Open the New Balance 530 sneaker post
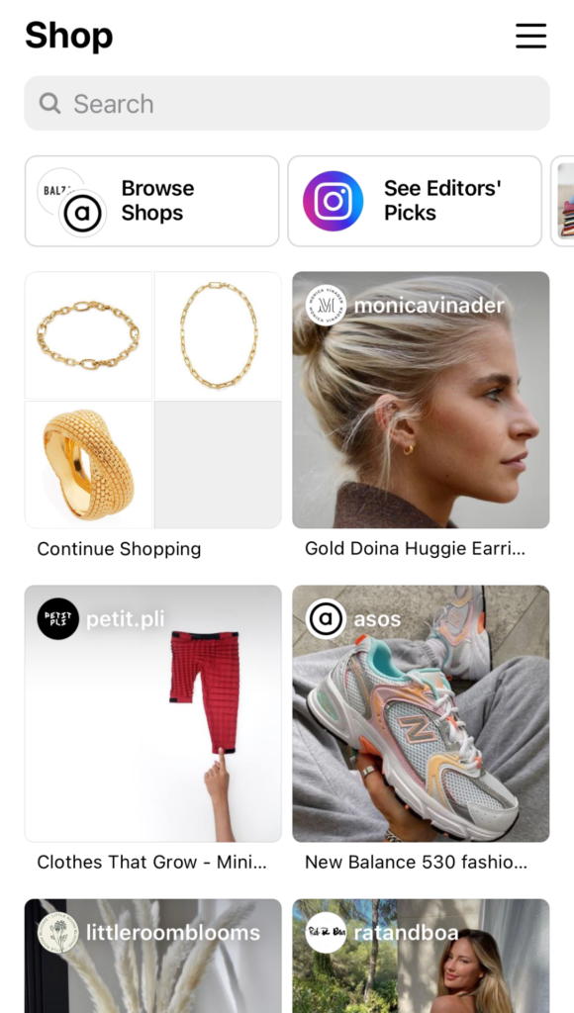This screenshot has width=574, height=1013. click(421, 713)
